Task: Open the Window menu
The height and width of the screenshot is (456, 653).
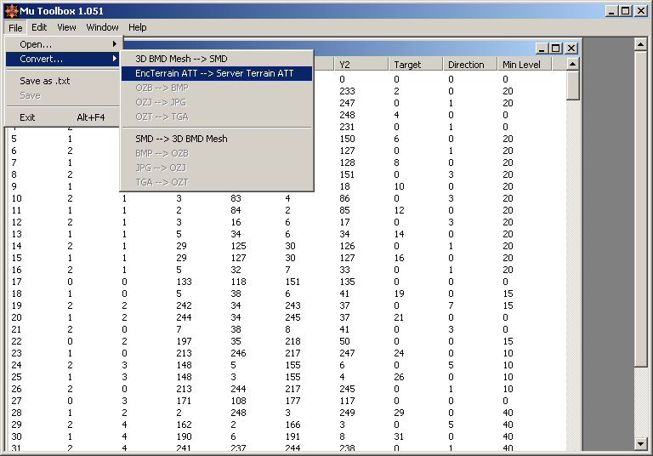Action: 102,27
